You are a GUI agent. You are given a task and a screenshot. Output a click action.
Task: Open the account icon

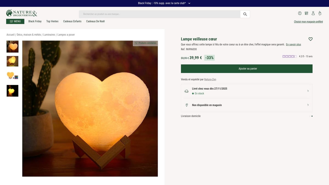pyautogui.click(x=313, y=13)
